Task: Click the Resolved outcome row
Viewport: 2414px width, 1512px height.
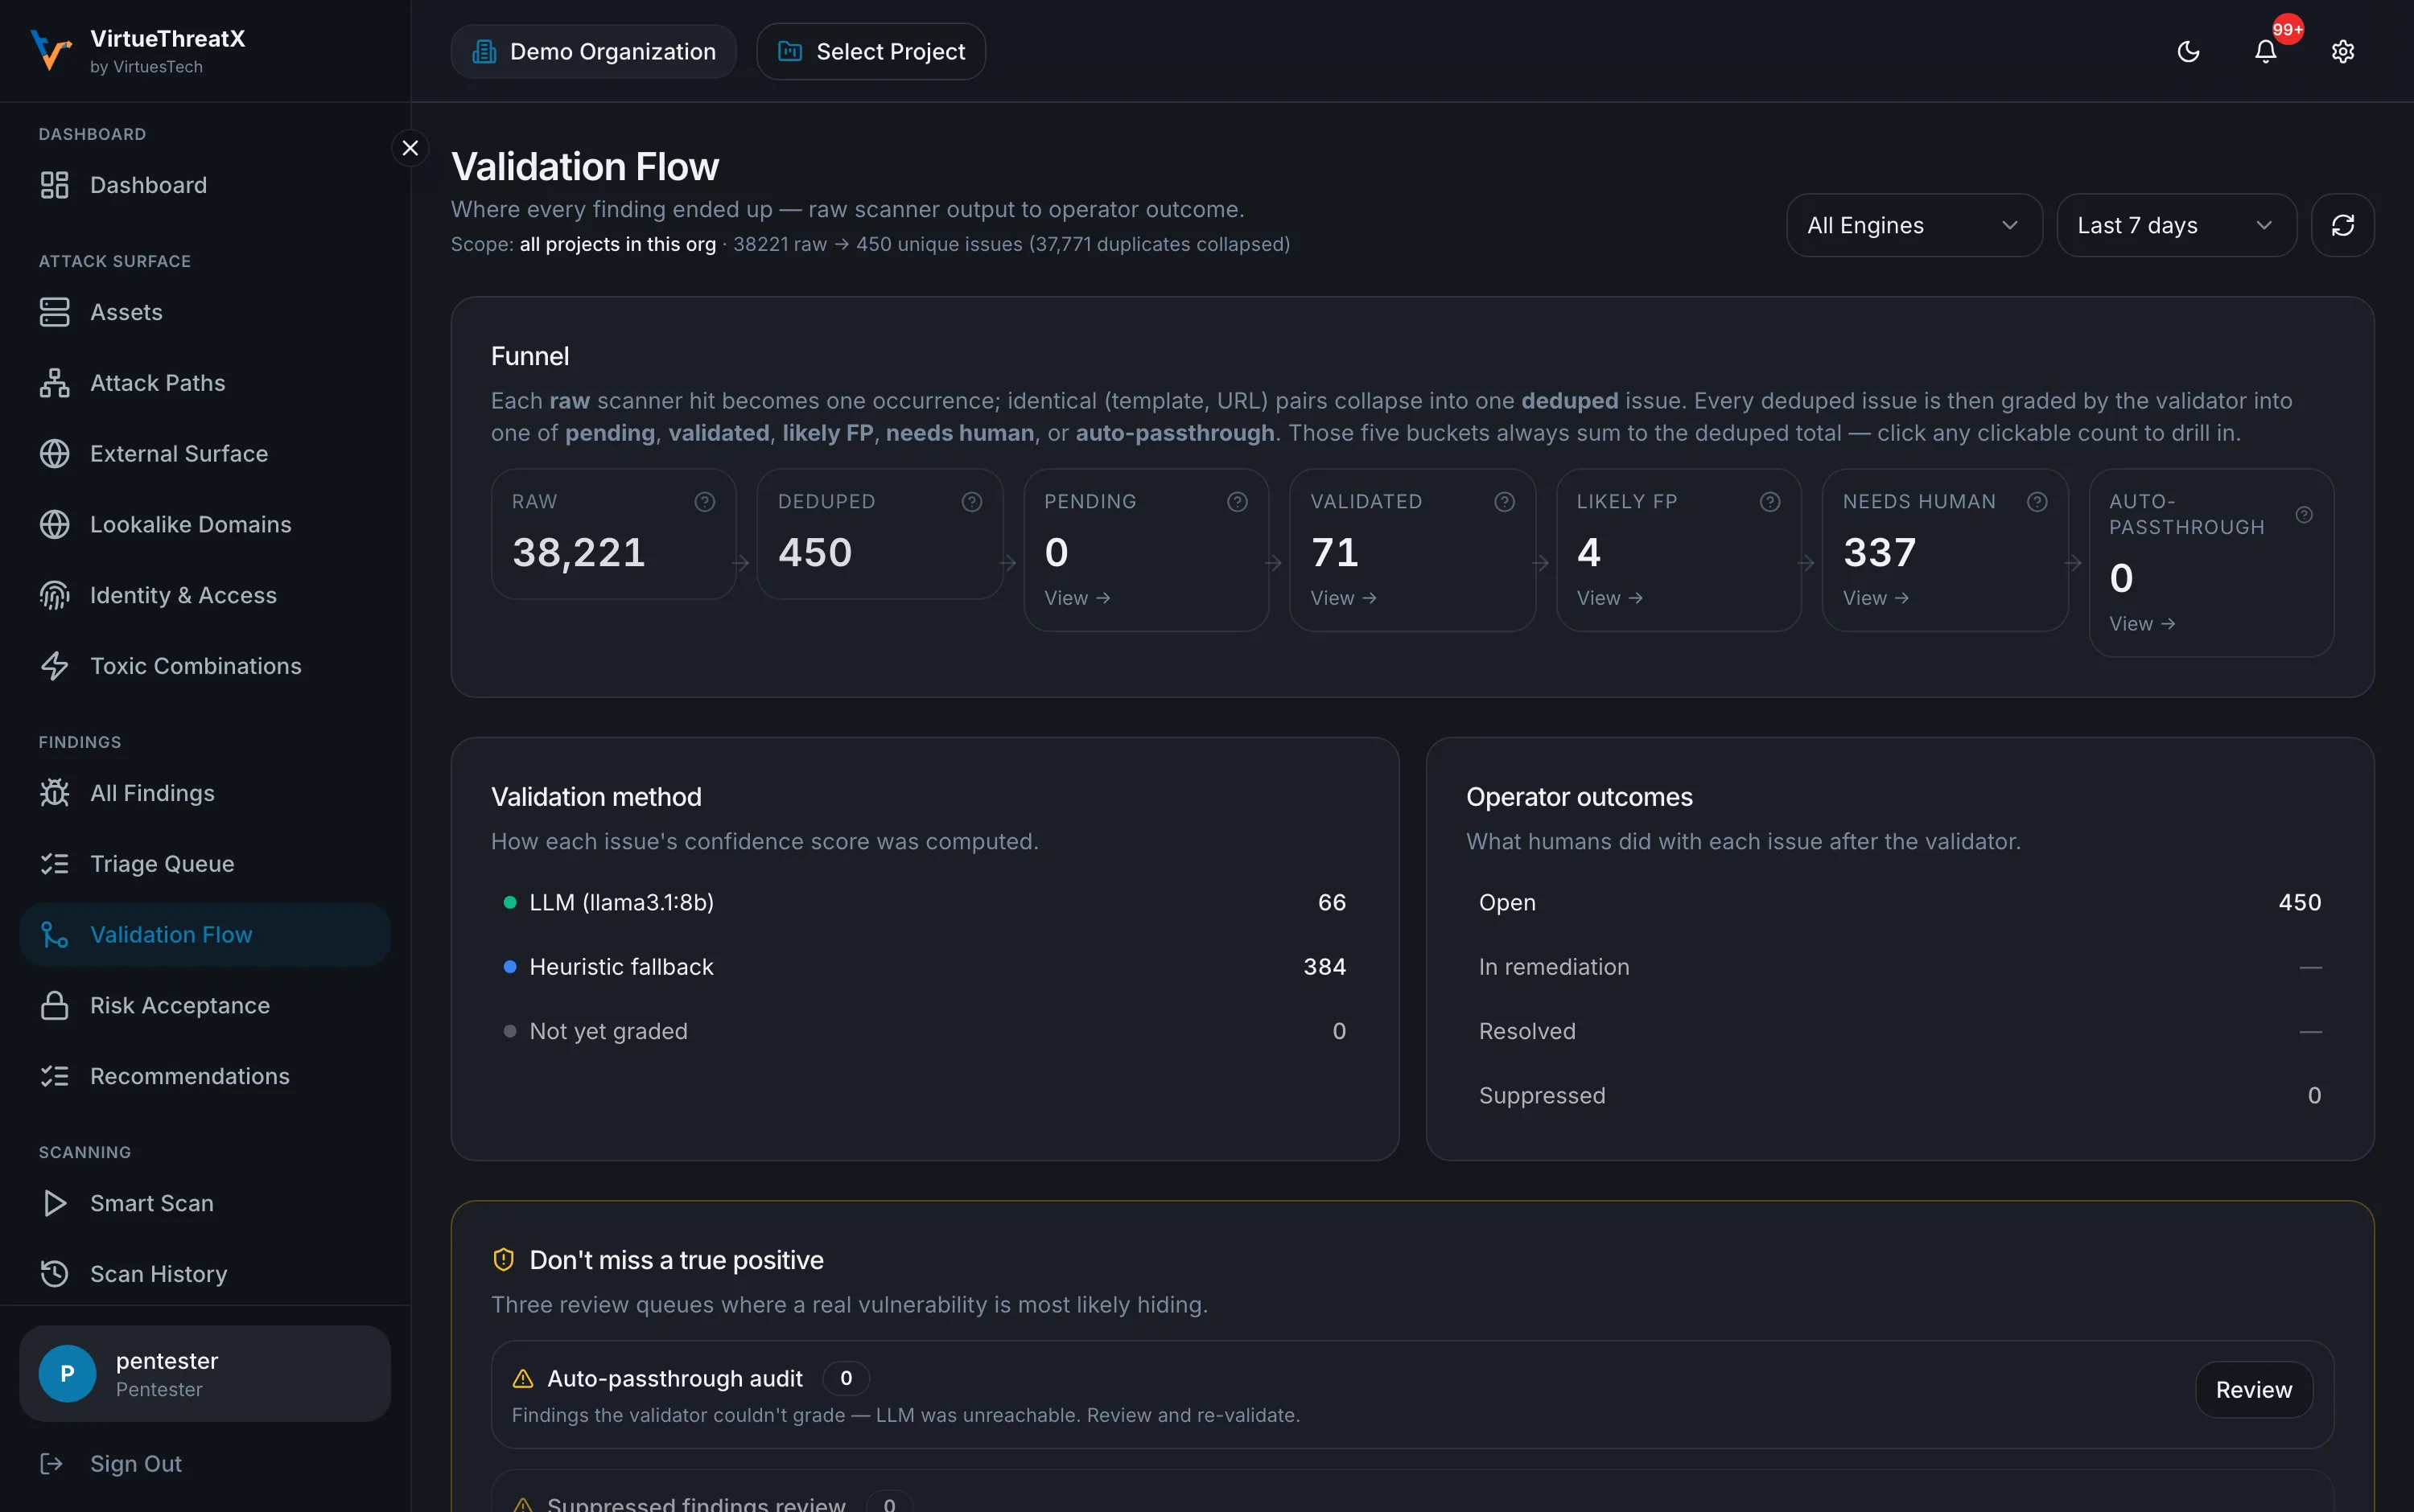Action: 1900,1031
